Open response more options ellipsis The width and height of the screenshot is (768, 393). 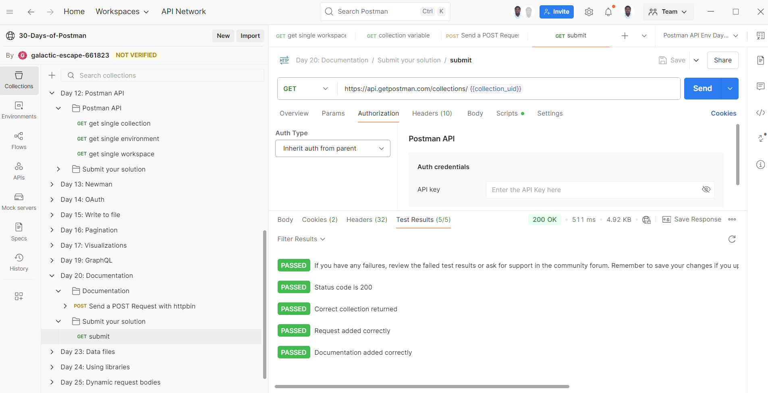[732, 219]
